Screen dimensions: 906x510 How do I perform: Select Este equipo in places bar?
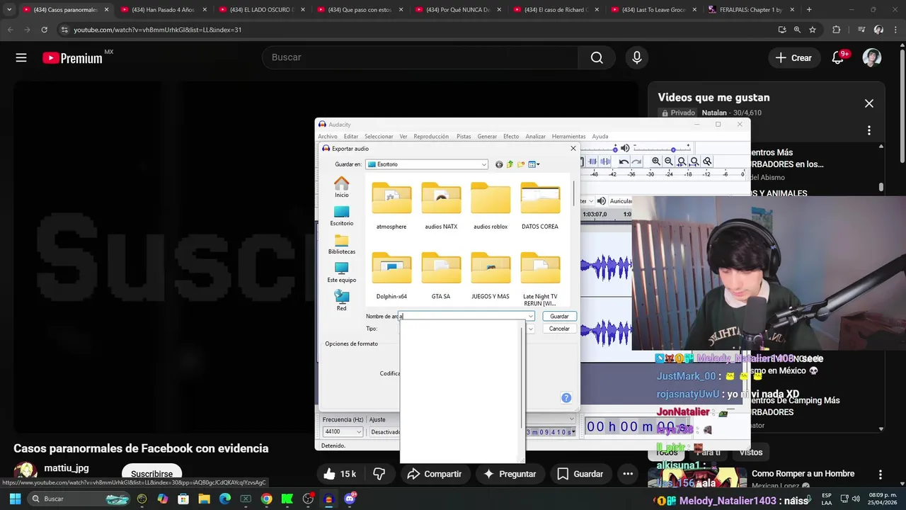pos(342,273)
